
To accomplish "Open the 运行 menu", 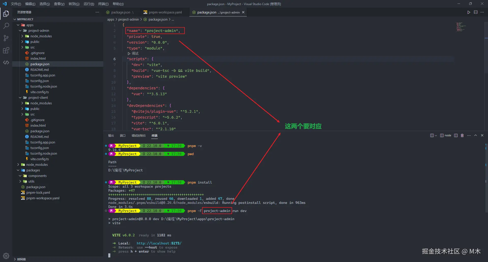I will pyautogui.click(x=89, y=4).
